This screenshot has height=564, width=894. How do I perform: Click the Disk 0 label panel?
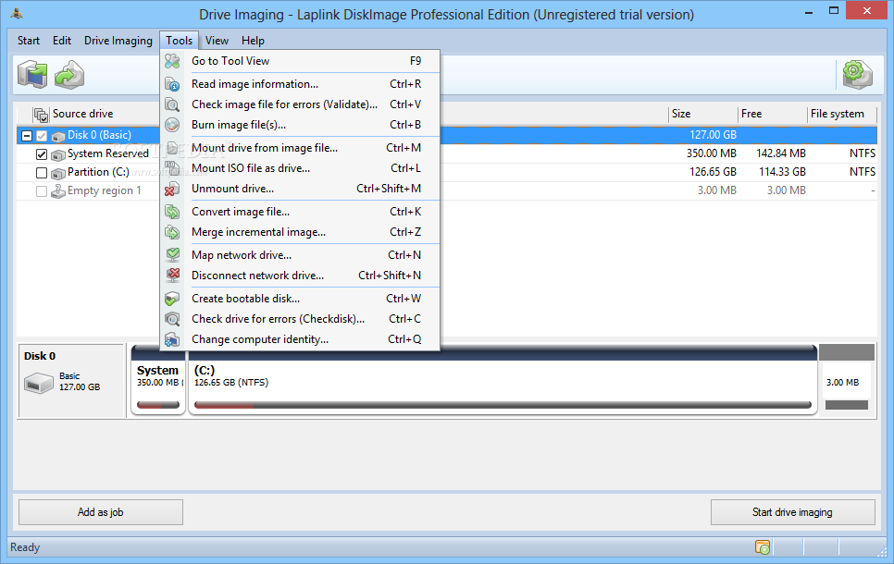(x=72, y=381)
